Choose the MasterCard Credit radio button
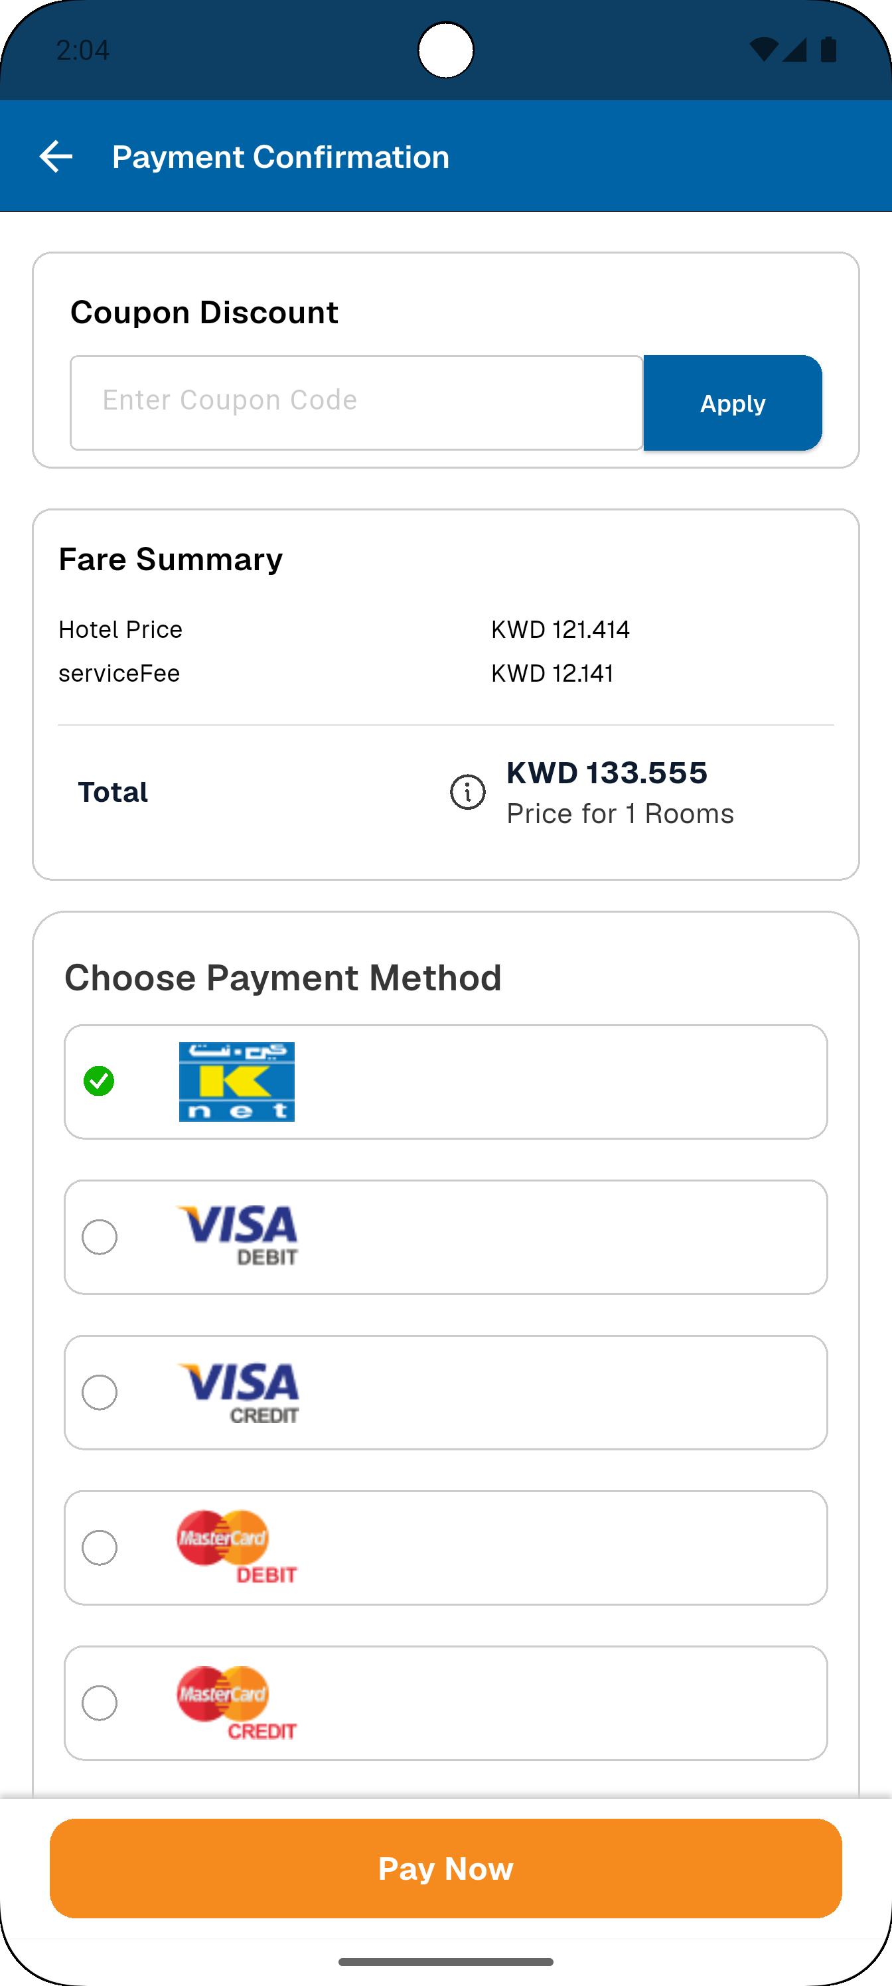This screenshot has height=1986, width=892. pyautogui.click(x=100, y=1703)
